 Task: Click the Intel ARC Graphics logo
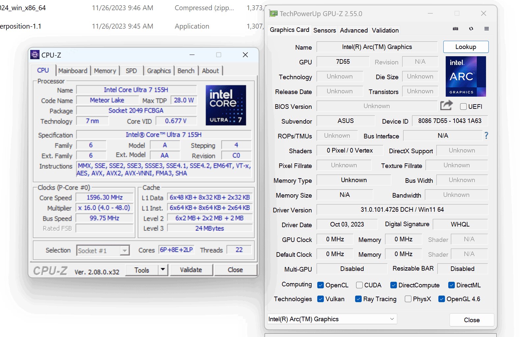[466, 76]
